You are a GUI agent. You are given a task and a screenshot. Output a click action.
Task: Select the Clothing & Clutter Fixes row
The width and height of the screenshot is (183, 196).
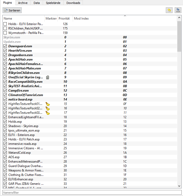[x=90, y=175]
